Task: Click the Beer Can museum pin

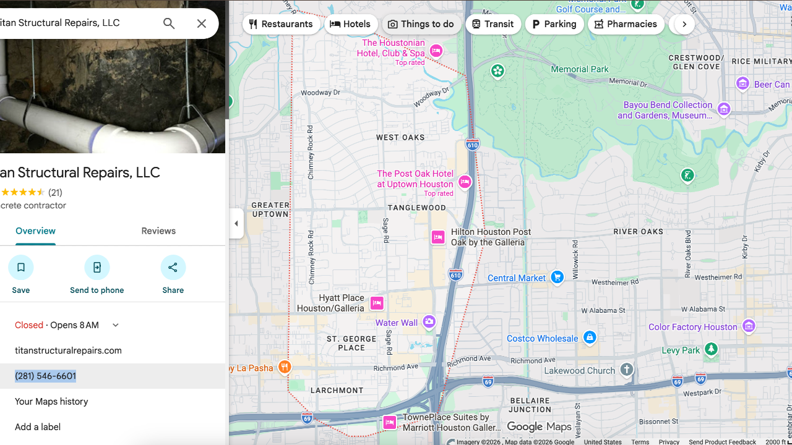Action: (x=742, y=83)
